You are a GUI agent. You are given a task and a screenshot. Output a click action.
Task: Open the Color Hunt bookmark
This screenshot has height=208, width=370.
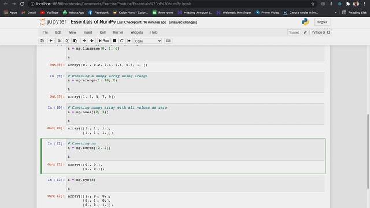pyautogui.click(x=131, y=13)
